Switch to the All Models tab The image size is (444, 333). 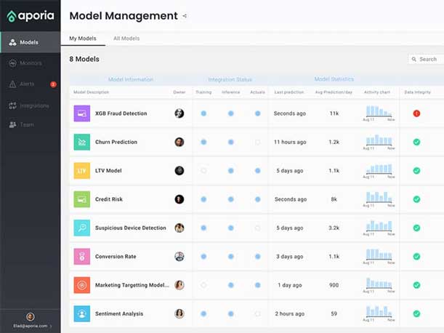(126, 39)
